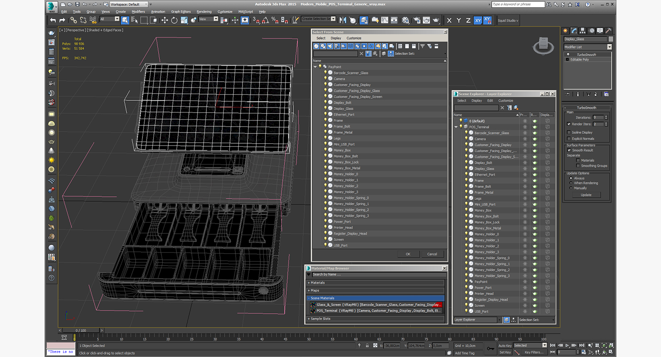The width and height of the screenshot is (661, 357).
Task: Click the Redo arrow in main toolbar
Action: coord(62,20)
